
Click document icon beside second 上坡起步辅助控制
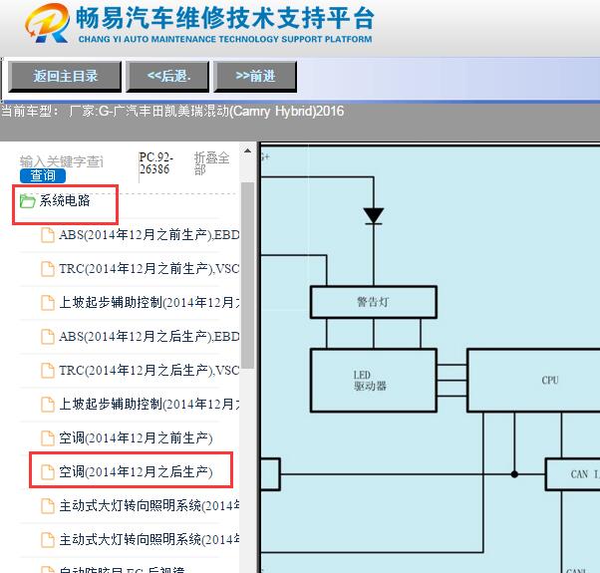click(x=48, y=405)
